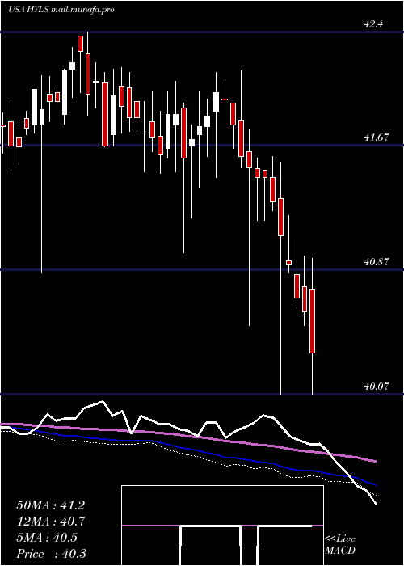The image size is (404, 566).
Task: Click the highest red candle near 42.4
Action: tap(80, 44)
